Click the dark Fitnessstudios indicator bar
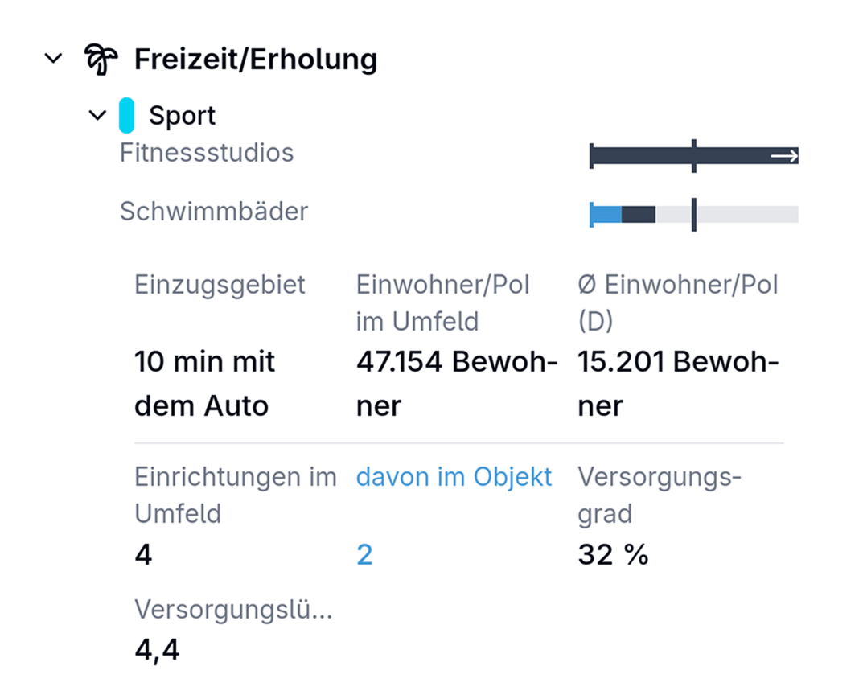This screenshot has height=695, width=863. 643,157
